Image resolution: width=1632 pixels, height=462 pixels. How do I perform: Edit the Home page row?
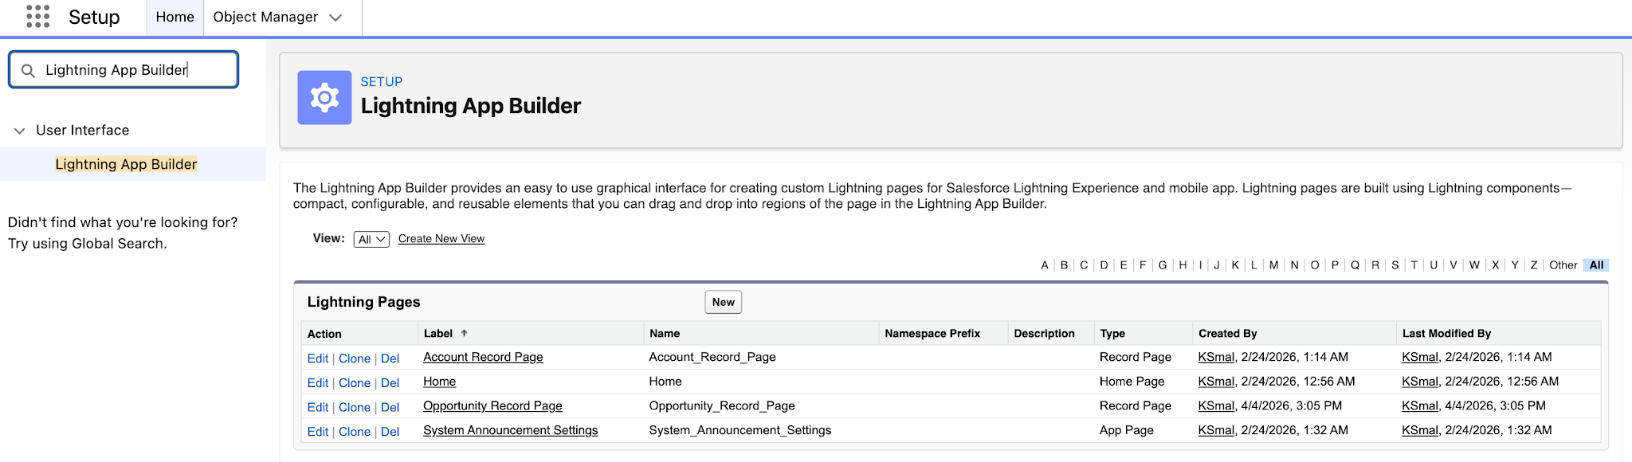318,383
